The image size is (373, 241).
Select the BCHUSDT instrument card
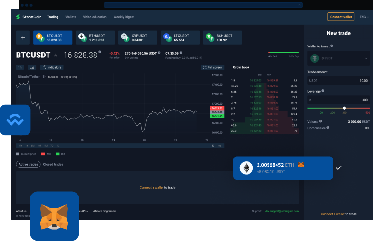222,37
